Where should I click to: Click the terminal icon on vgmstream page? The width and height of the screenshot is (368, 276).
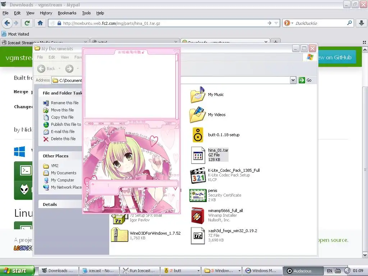pyautogui.click(x=26, y=170)
